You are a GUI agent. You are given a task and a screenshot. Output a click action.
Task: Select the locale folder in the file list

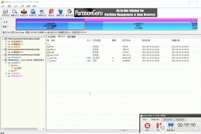click(51, 52)
